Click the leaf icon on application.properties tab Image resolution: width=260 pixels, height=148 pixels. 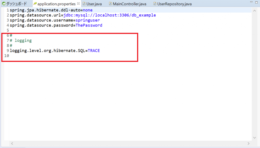pos(35,4)
